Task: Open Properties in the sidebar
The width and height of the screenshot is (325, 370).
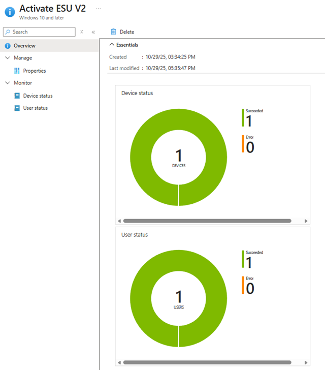Action: [x=35, y=71]
